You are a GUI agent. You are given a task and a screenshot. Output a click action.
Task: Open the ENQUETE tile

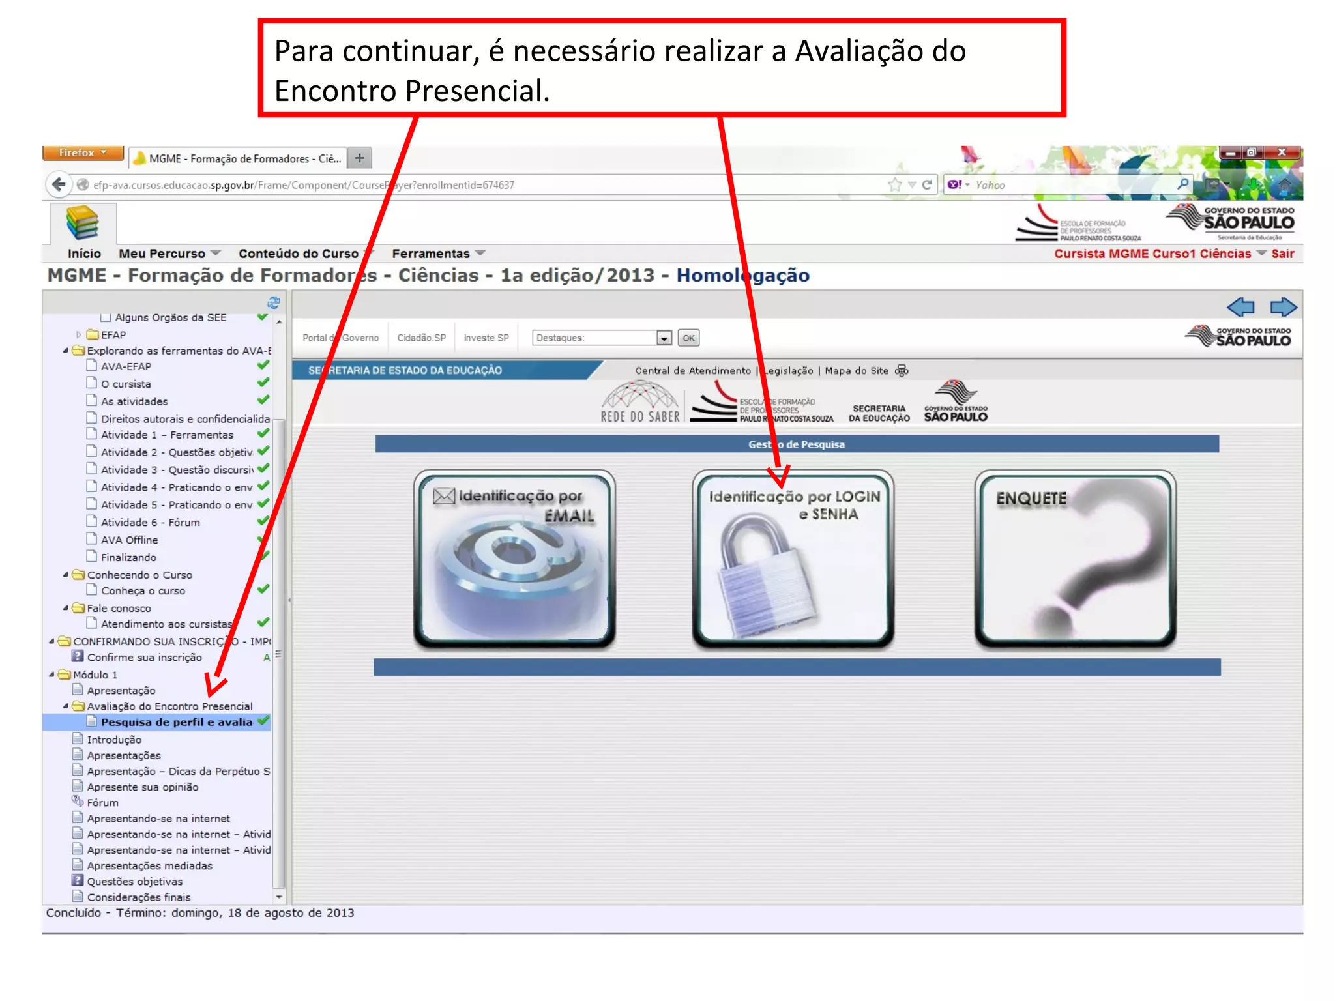coord(1076,559)
